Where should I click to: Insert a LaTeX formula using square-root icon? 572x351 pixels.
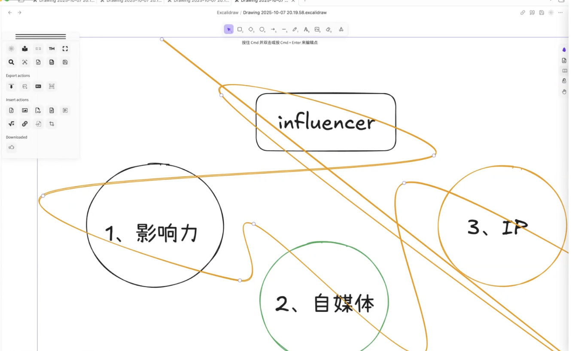coord(12,124)
